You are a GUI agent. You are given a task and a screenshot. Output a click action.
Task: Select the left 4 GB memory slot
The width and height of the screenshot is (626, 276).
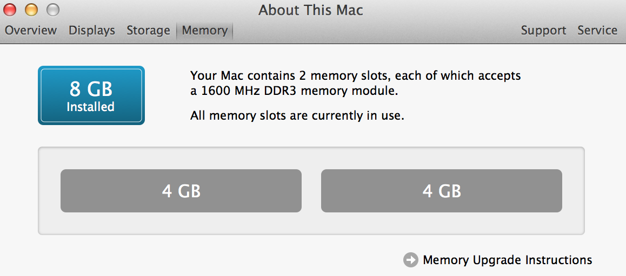[181, 191]
